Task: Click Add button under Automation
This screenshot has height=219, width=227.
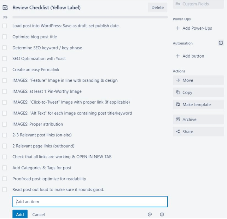Action: point(190,56)
